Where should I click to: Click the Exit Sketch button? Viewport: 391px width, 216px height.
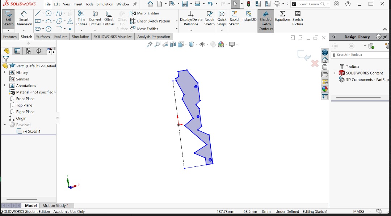click(x=8, y=19)
